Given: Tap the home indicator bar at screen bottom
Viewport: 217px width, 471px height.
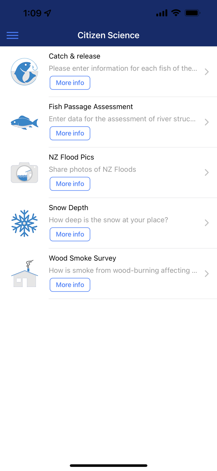Looking at the screenshot, I should (x=108, y=465).
